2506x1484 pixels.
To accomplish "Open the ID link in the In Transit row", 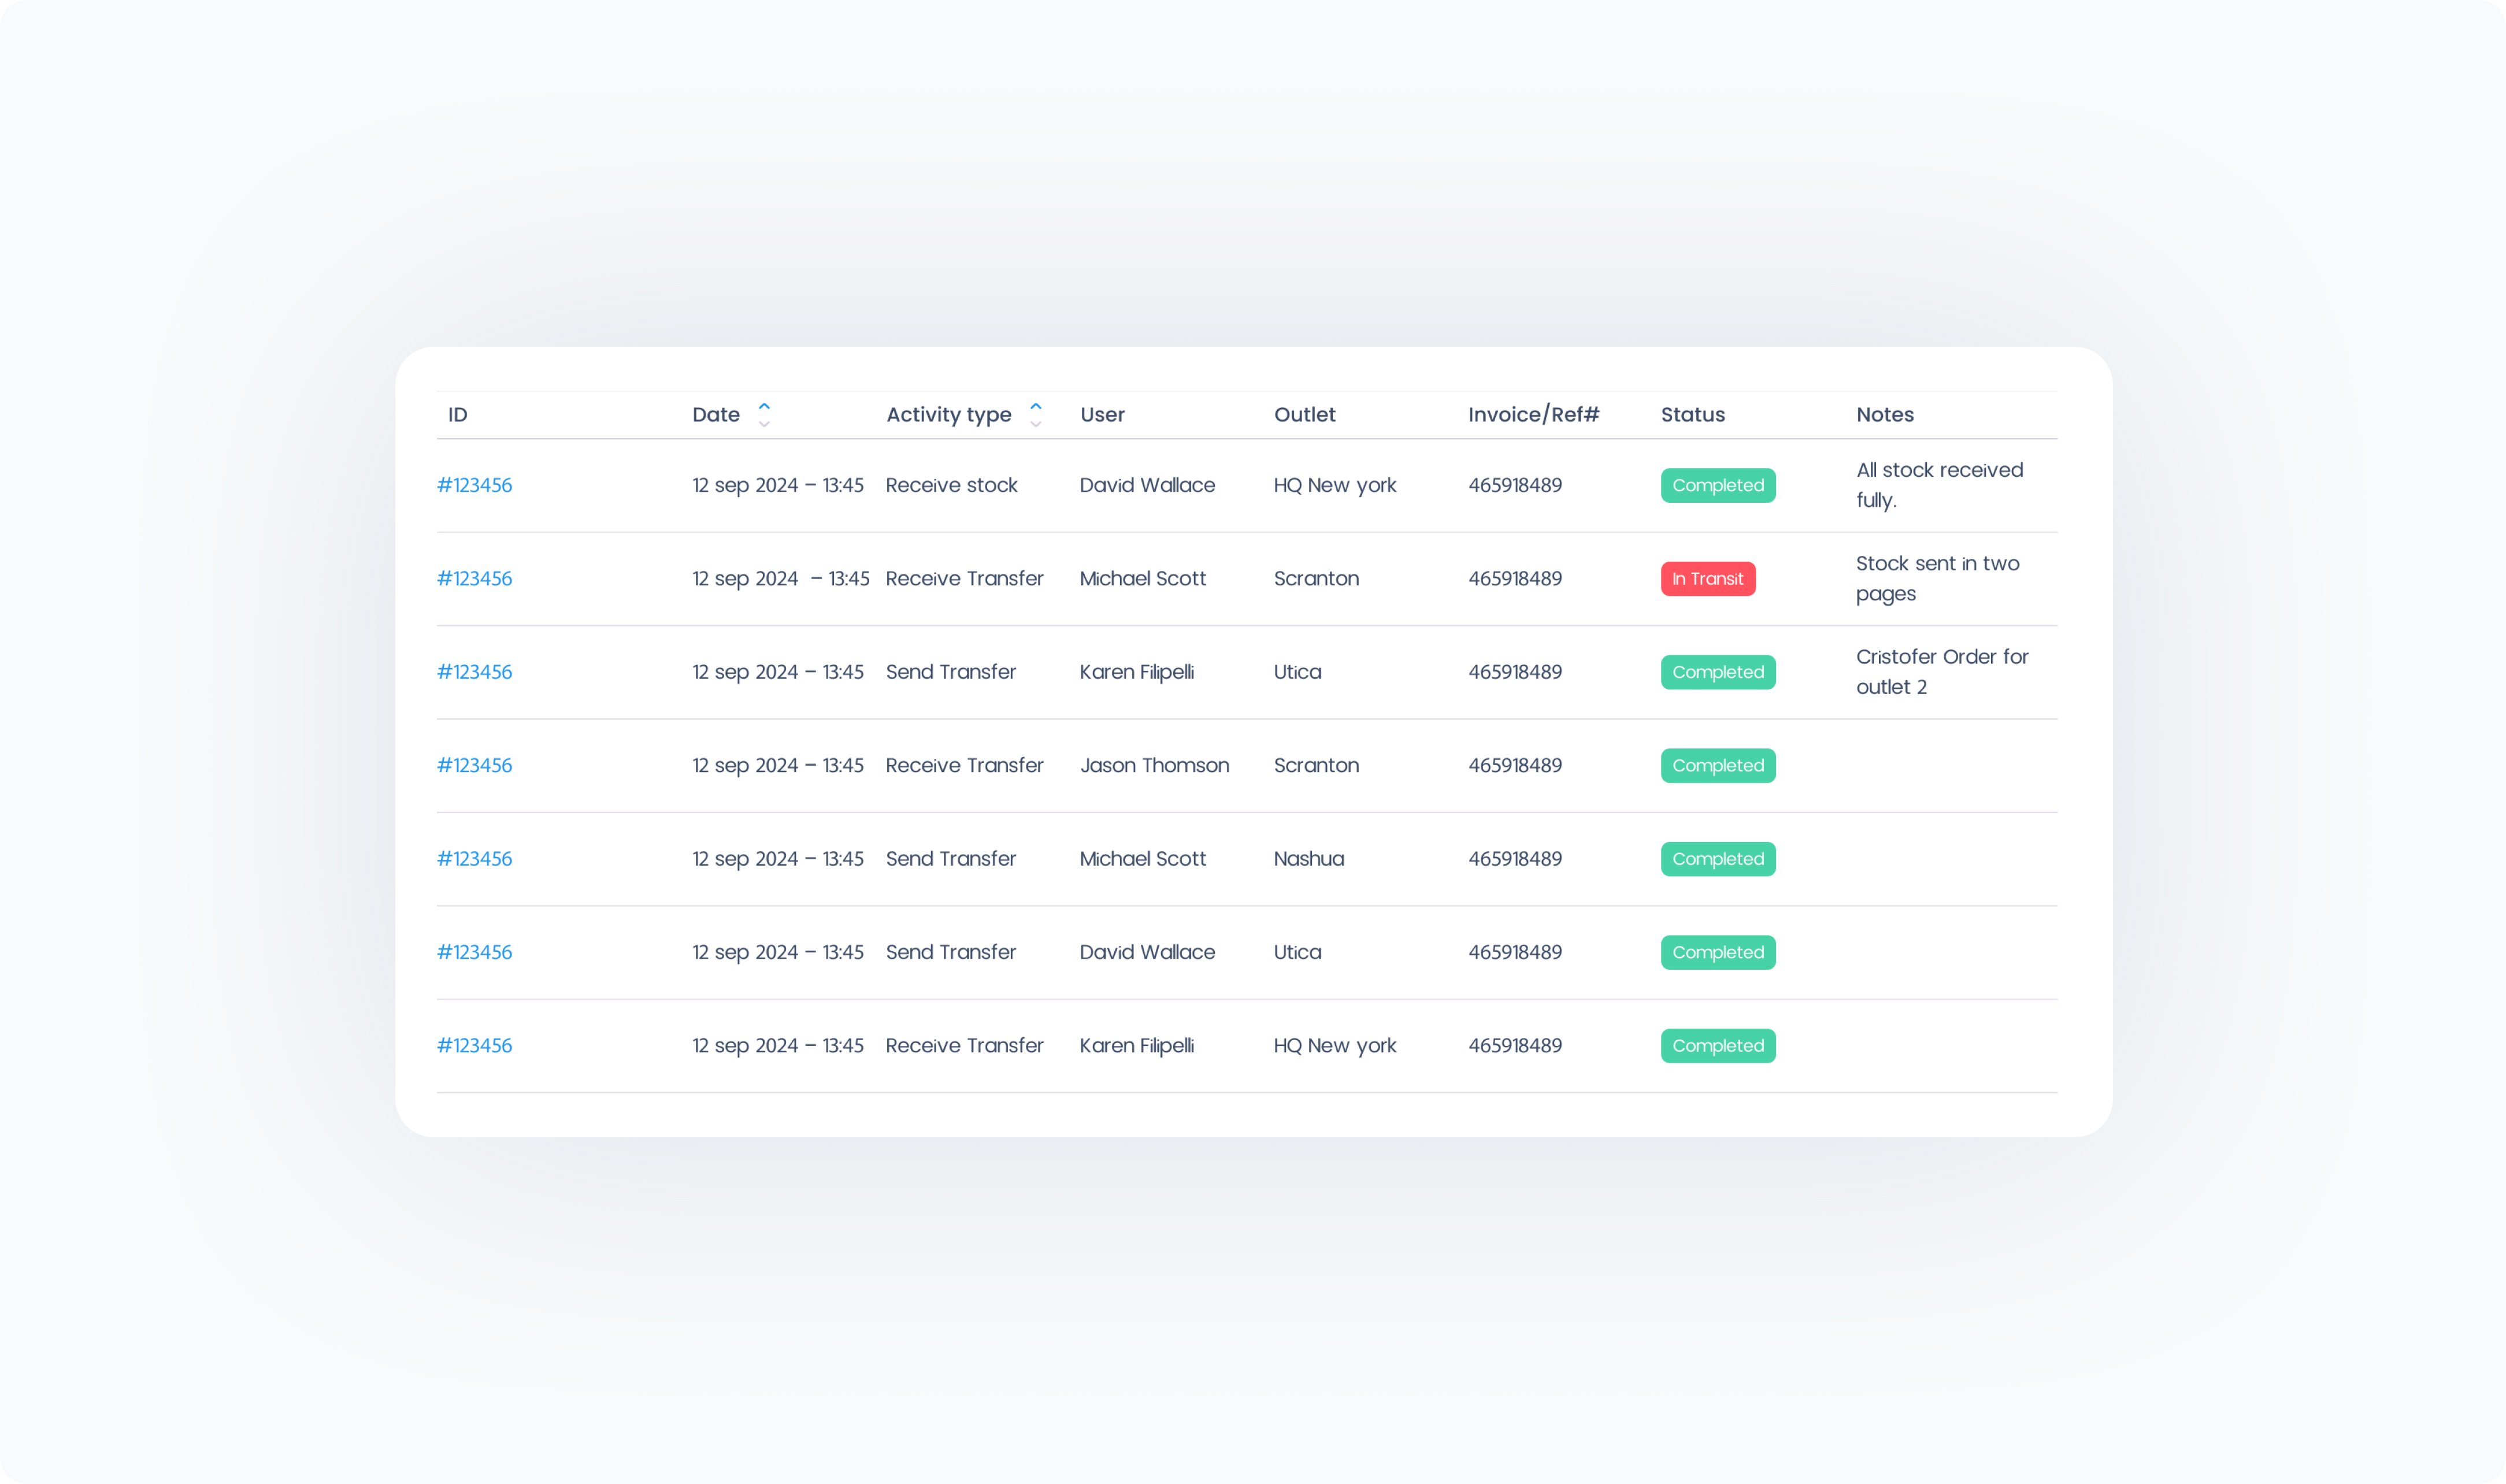I will (474, 579).
